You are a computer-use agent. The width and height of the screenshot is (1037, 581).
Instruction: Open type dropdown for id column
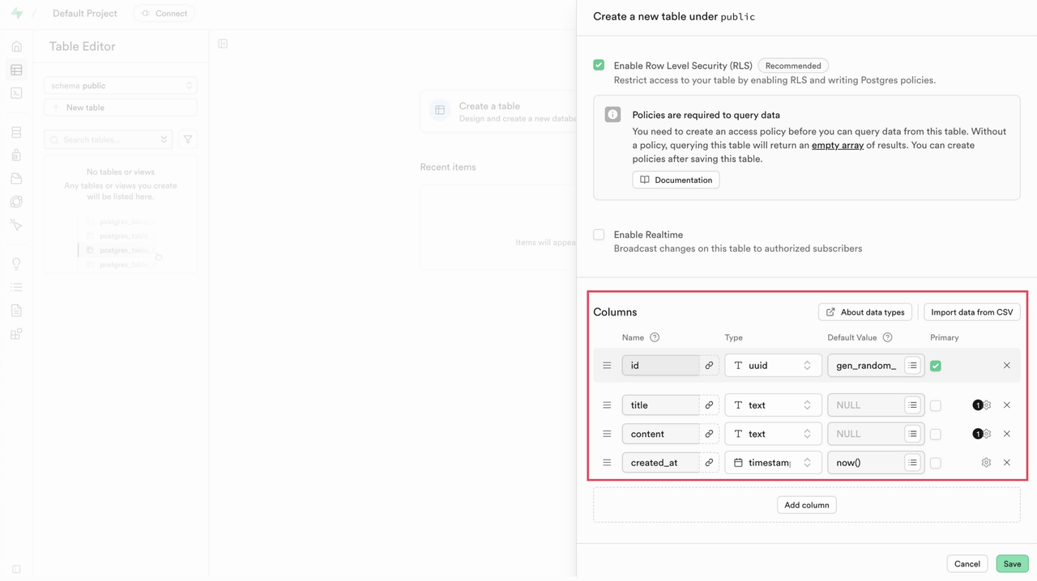tap(773, 366)
